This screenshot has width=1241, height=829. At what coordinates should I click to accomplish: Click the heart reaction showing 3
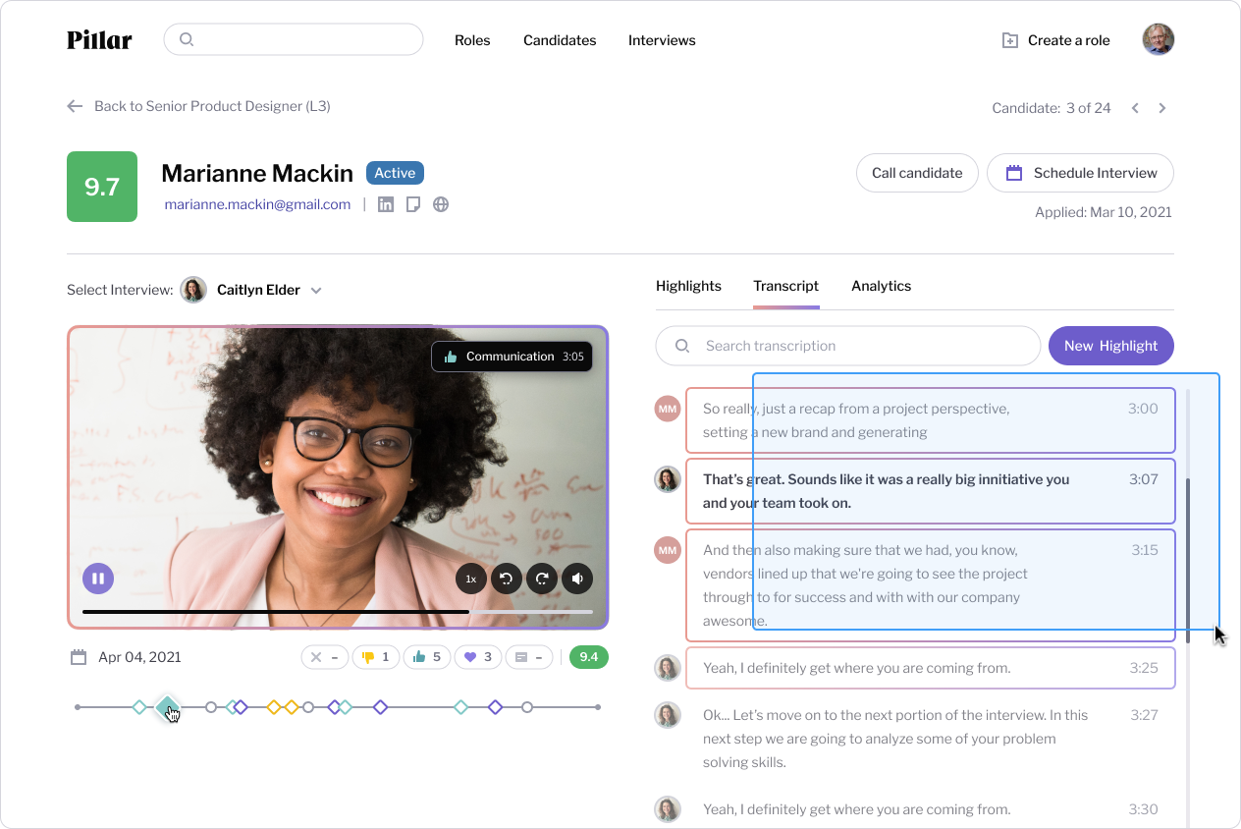(x=478, y=656)
